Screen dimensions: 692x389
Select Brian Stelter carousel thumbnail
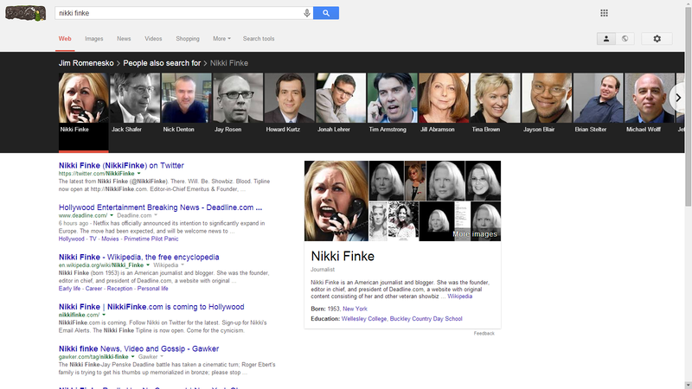[x=598, y=98]
